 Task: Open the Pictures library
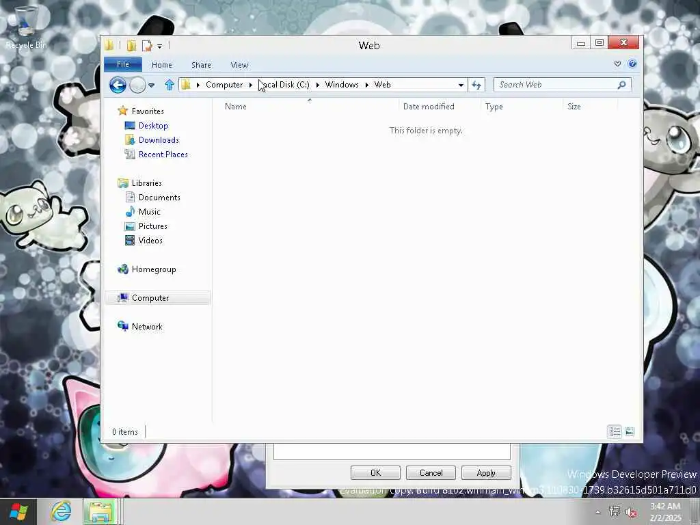point(152,226)
